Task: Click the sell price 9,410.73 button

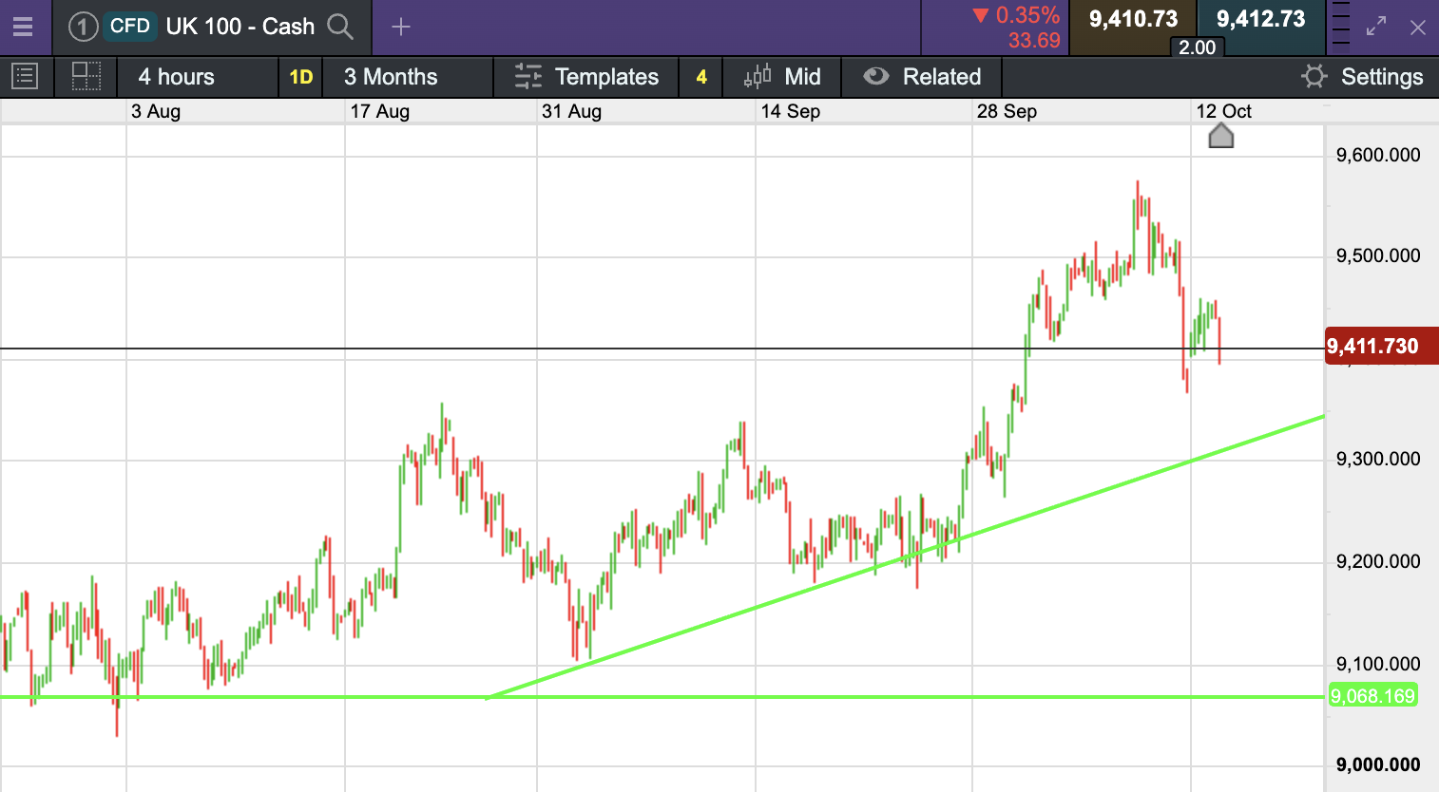Action: tap(1132, 21)
